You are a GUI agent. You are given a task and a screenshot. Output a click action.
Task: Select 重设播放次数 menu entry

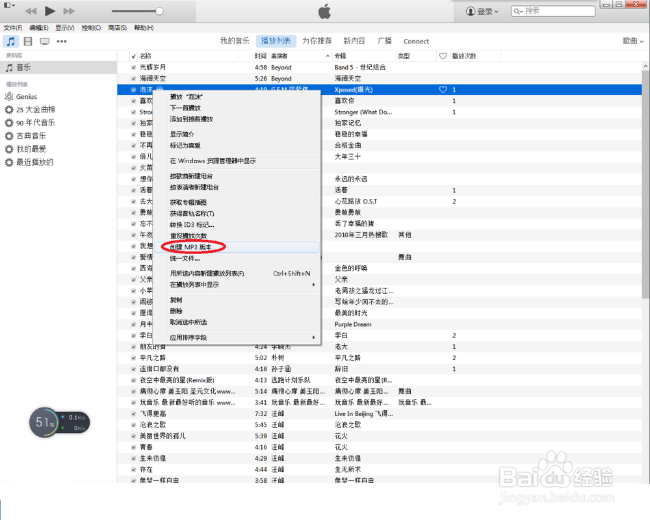pyautogui.click(x=237, y=236)
